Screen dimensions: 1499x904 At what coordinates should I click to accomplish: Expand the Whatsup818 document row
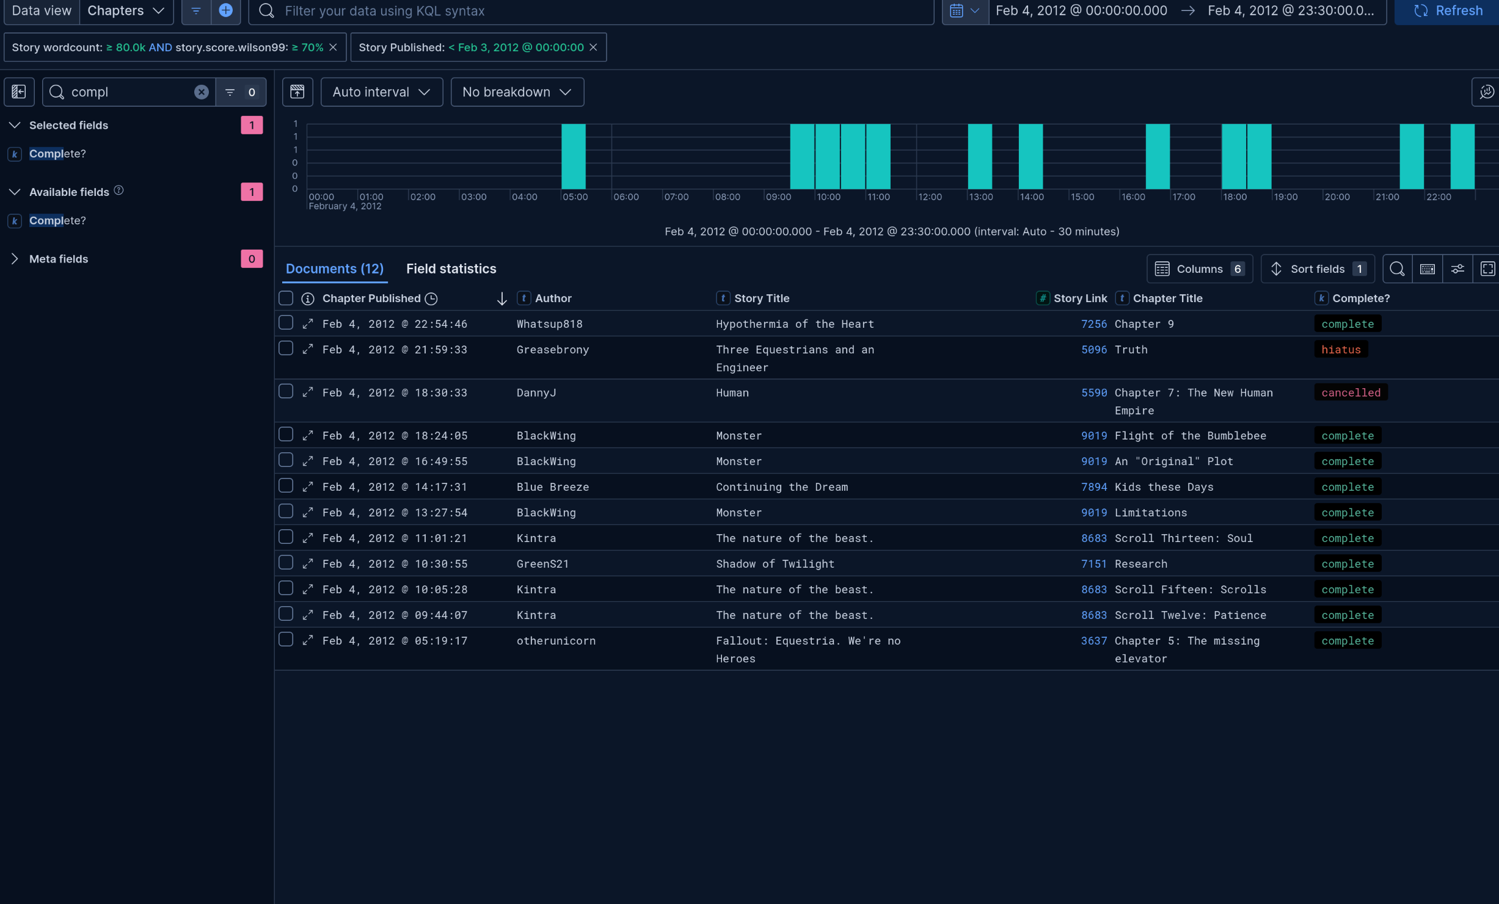coord(308,324)
